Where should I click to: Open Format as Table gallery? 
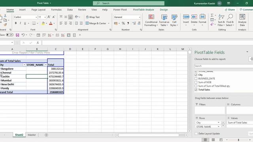[164, 20]
